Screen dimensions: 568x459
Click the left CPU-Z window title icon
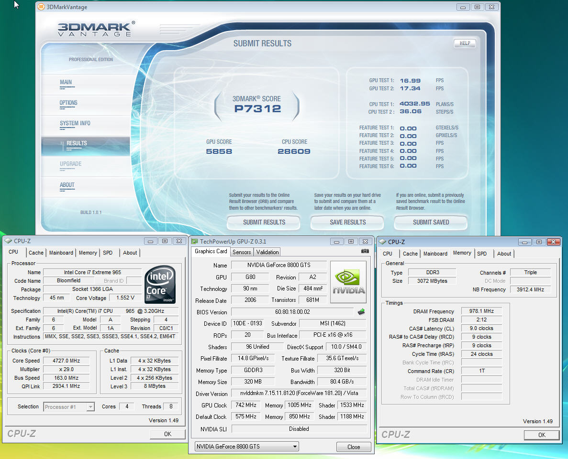coord(8,241)
